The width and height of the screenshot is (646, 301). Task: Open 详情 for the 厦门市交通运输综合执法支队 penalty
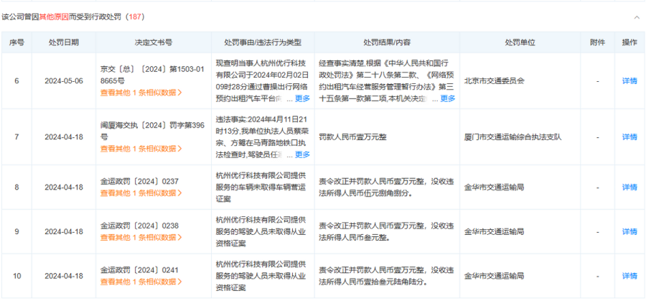(629, 136)
